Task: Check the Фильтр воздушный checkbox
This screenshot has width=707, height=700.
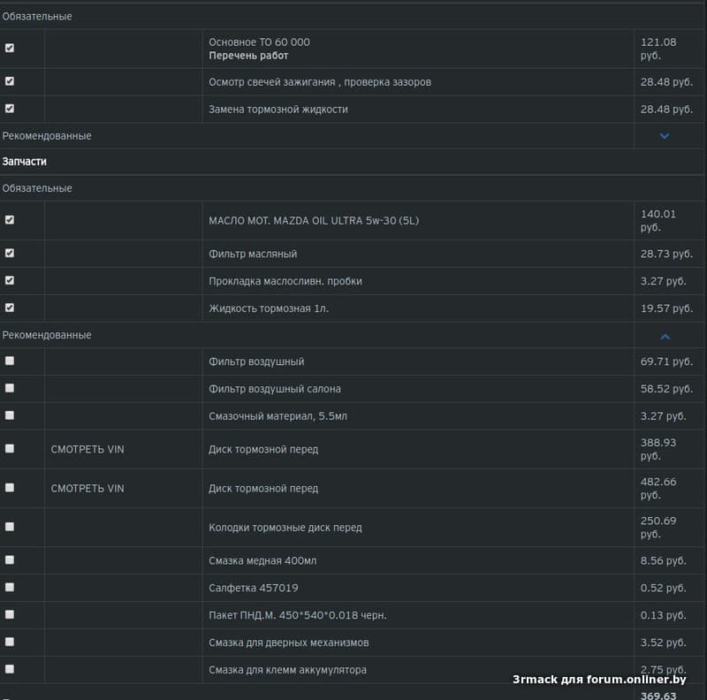Action: [10, 361]
